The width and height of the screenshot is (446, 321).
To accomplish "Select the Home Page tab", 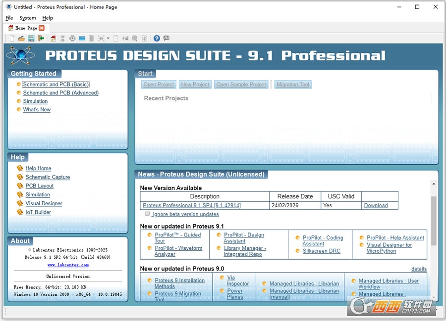I will click(26, 28).
